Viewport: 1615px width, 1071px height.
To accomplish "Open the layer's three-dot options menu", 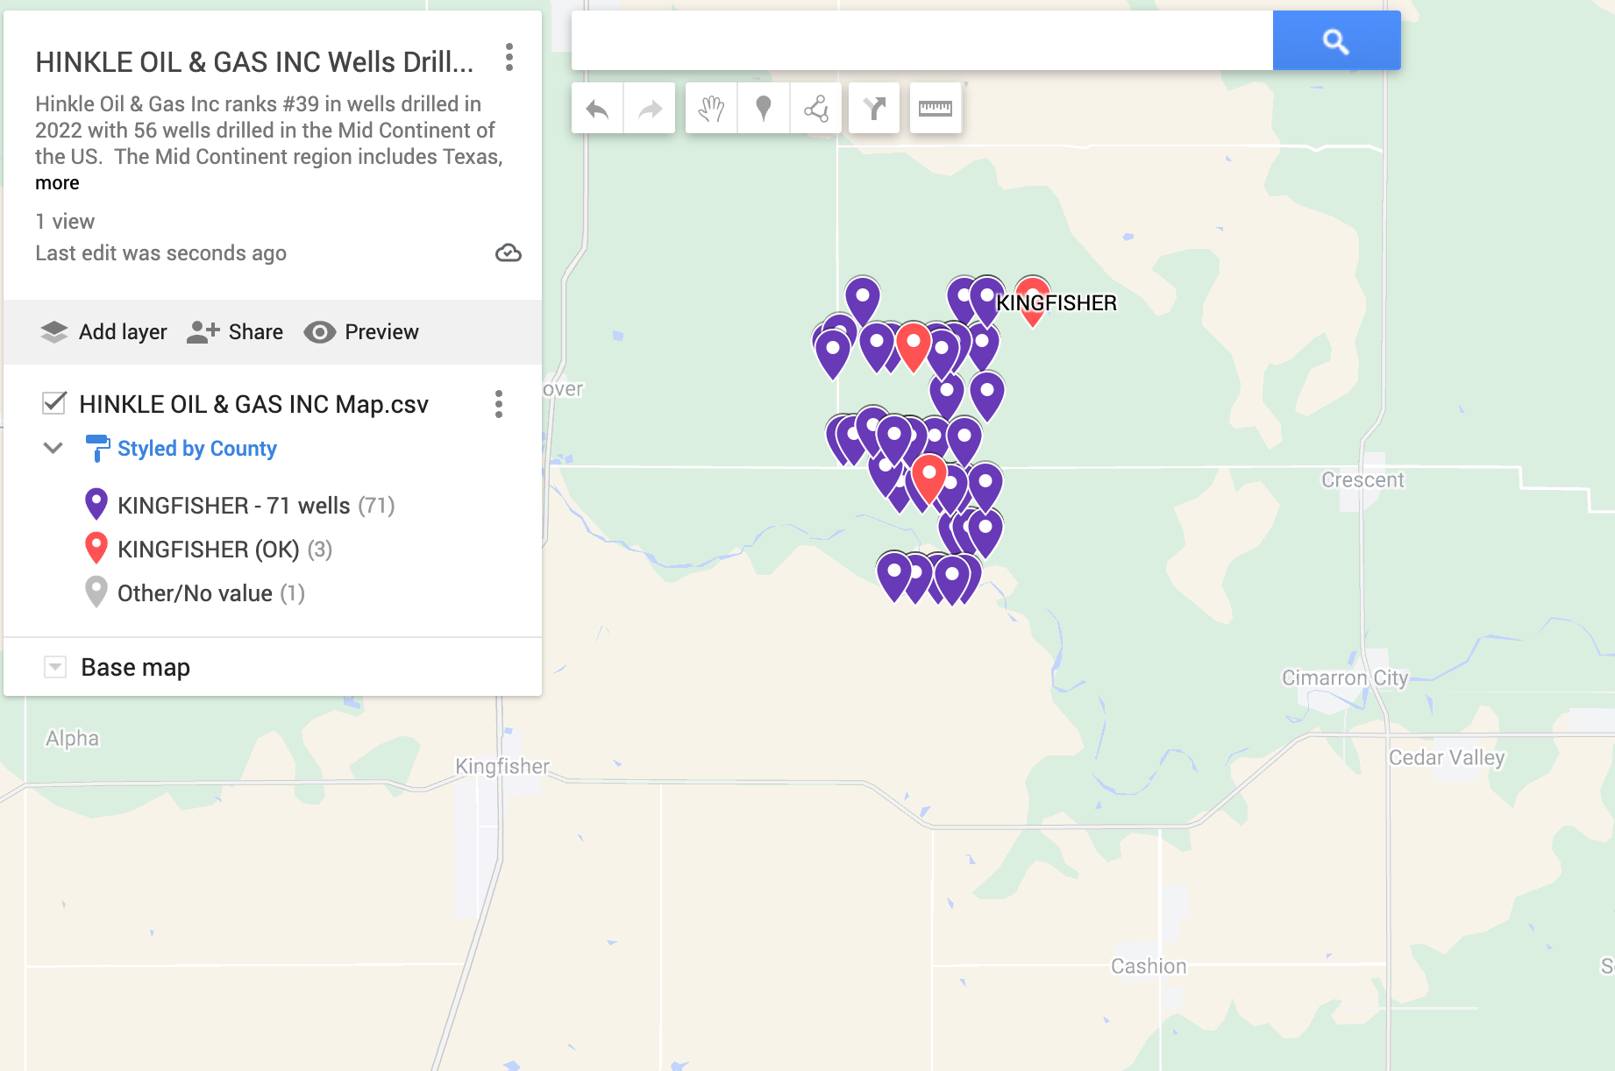I will [499, 404].
